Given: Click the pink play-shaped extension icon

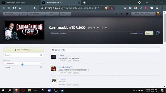Looking at the screenshot, I should pyautogui.click(x=146, y=8).
